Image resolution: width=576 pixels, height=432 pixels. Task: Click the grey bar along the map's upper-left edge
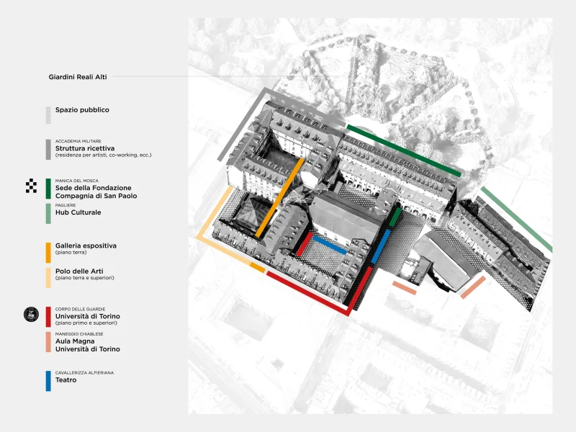click(245, 122)
